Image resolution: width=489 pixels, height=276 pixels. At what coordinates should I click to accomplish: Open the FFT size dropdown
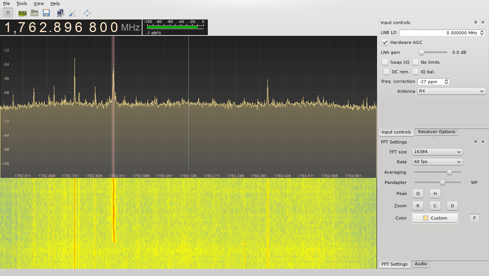pyautogui.click(x=437, y=152)
